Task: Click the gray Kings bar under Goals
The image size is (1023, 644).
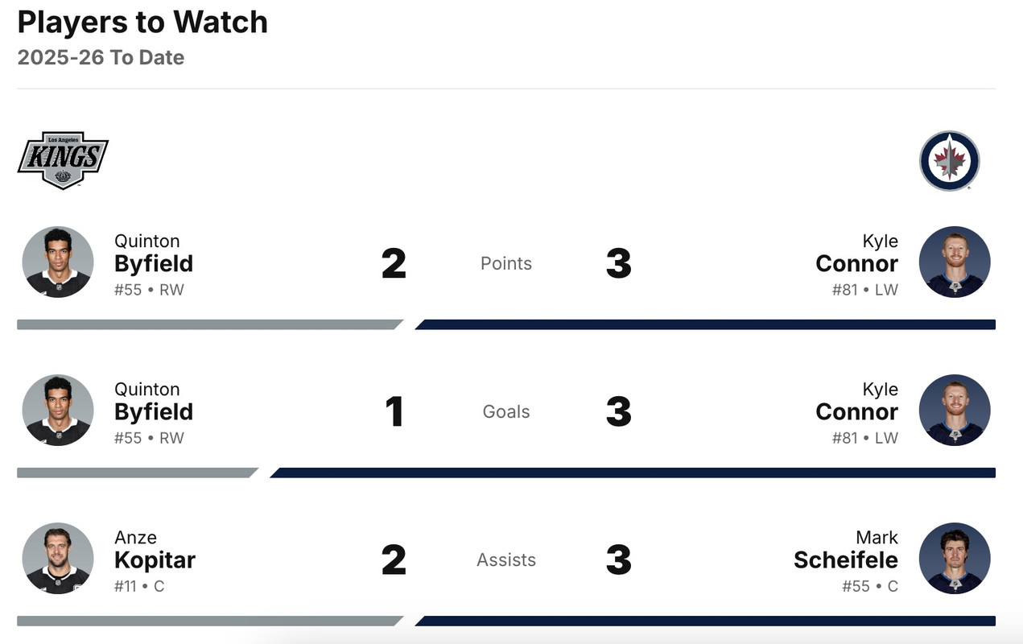Action: click(137, 473)
